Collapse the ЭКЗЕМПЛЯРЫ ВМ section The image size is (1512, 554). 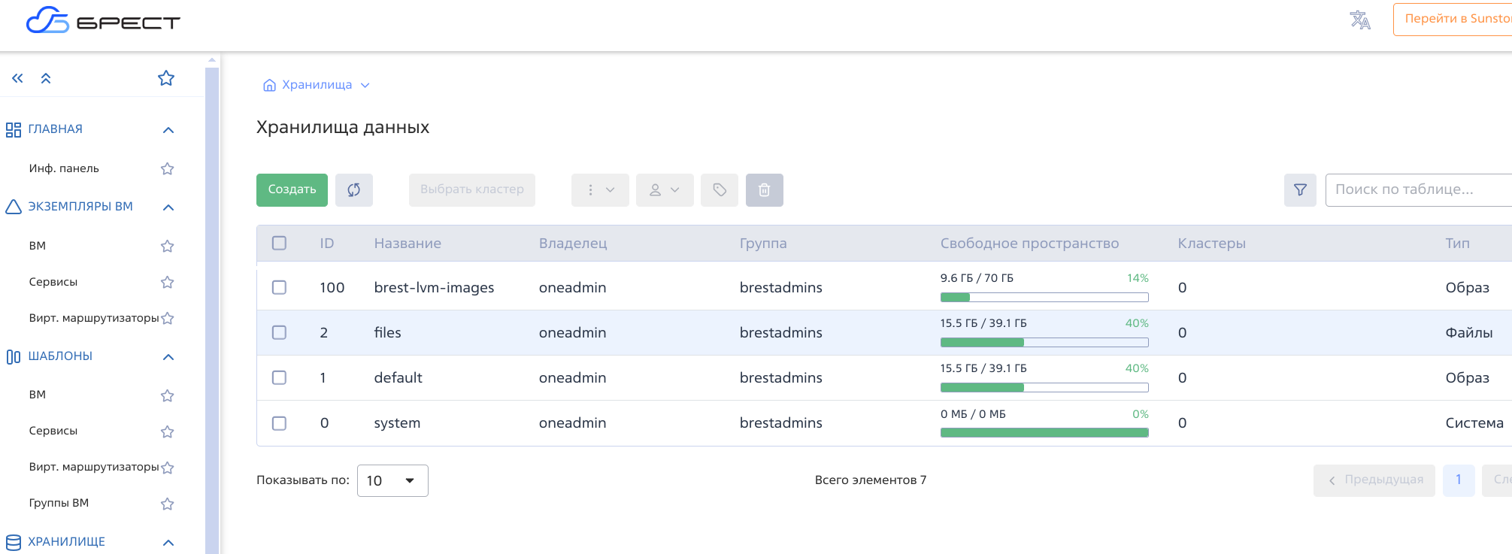click(x=168, y=207)
